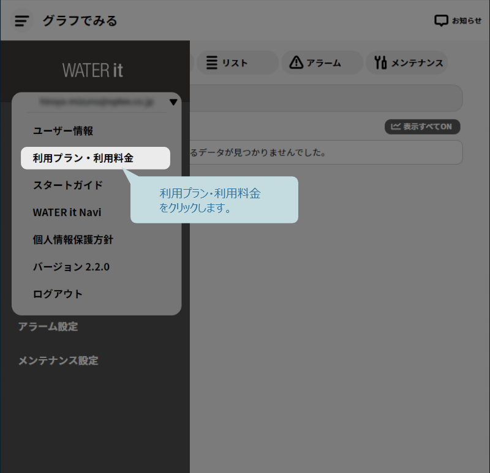Switch to the メンテナンス tab
Image resolution: width=490 pixels, height=473 pixels.
pos(407,63)
